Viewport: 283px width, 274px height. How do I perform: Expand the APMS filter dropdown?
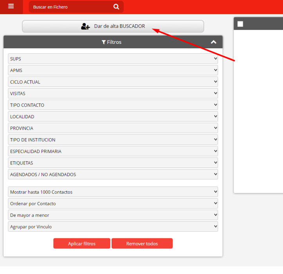click(x=113, y=70)
